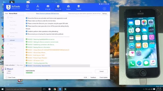Screen dimensions: 163x91
Task: Open the downloads circle icon in header
Action: [104, 9]
